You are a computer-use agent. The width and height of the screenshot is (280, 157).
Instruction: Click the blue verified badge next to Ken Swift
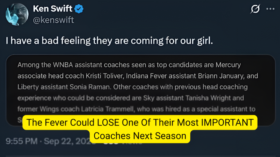[x=78, y=8]
